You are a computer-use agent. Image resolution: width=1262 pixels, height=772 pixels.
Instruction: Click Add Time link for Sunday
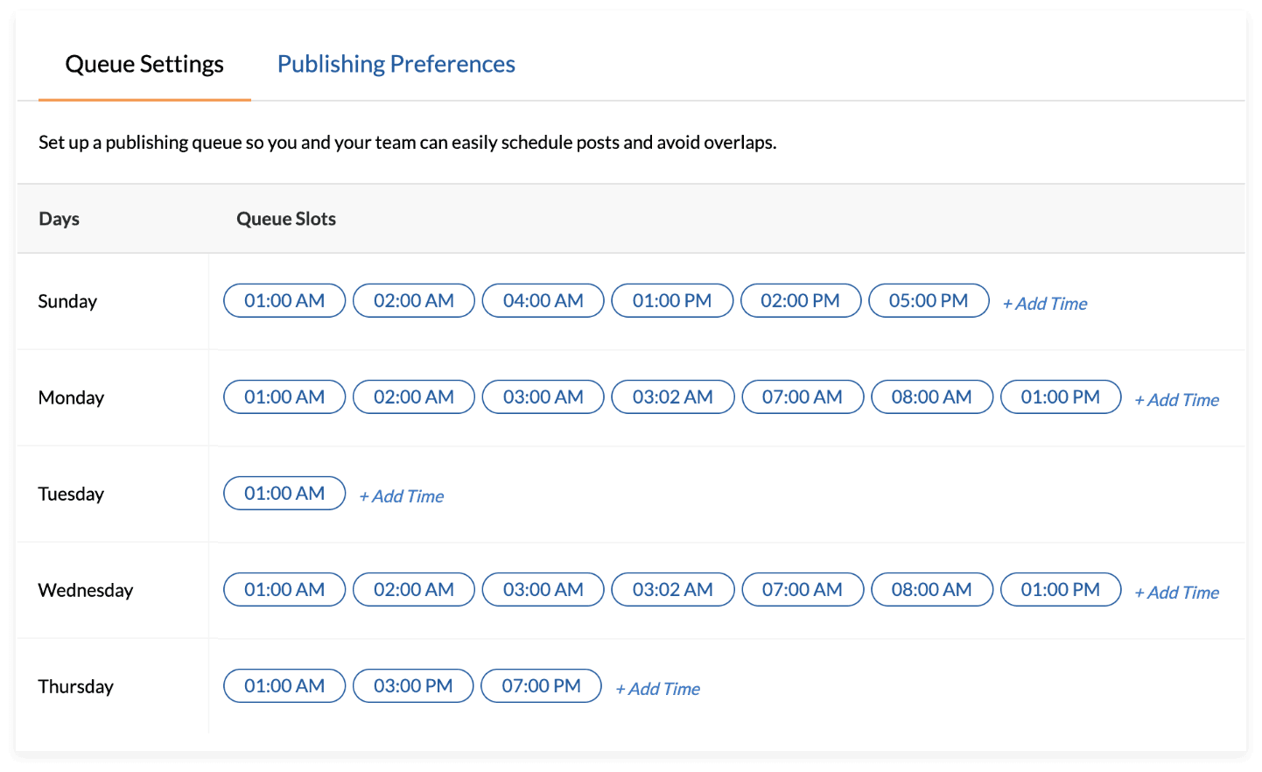click(x=1045, y=304)
